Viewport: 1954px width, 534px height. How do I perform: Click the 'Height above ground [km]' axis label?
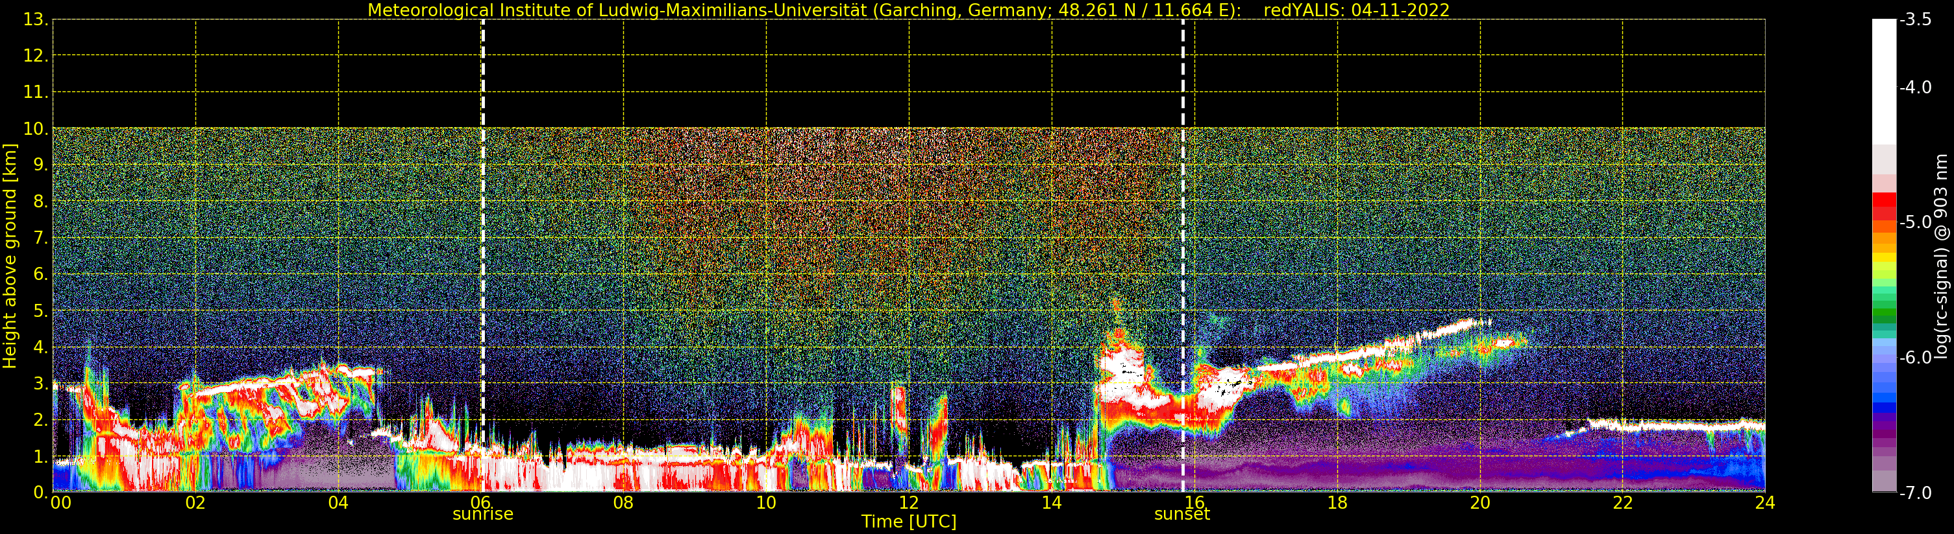tap(10, 256)
